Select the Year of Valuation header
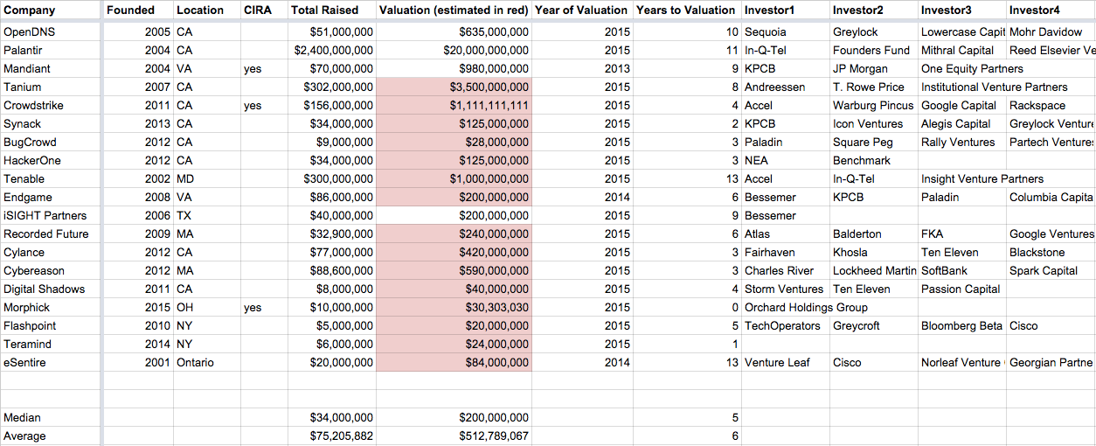Viewport: 1096px width, 446px height. [582, 10]
